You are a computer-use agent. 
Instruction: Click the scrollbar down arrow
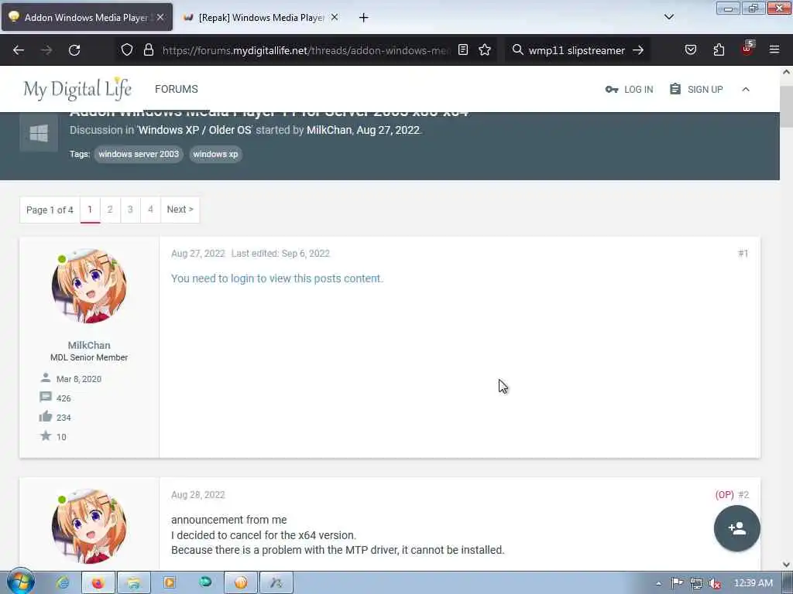pyautogui.click(x=787, y=564)
